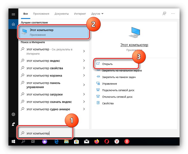Select the Home icon in sidebar

point(13,24)
